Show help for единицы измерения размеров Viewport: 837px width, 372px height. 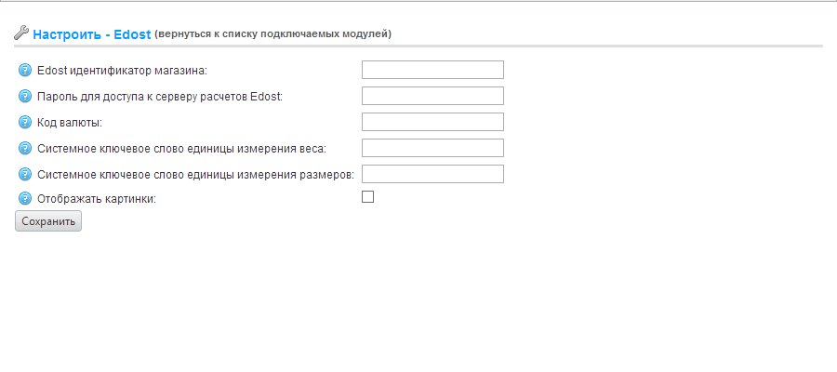coord(25,174)
